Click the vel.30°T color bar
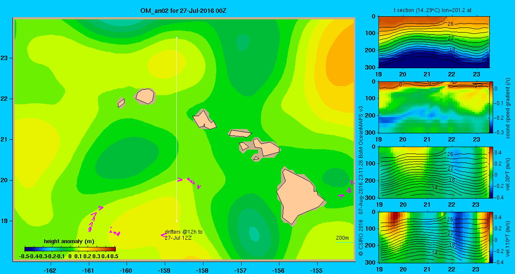 click(x=491, y=172)
